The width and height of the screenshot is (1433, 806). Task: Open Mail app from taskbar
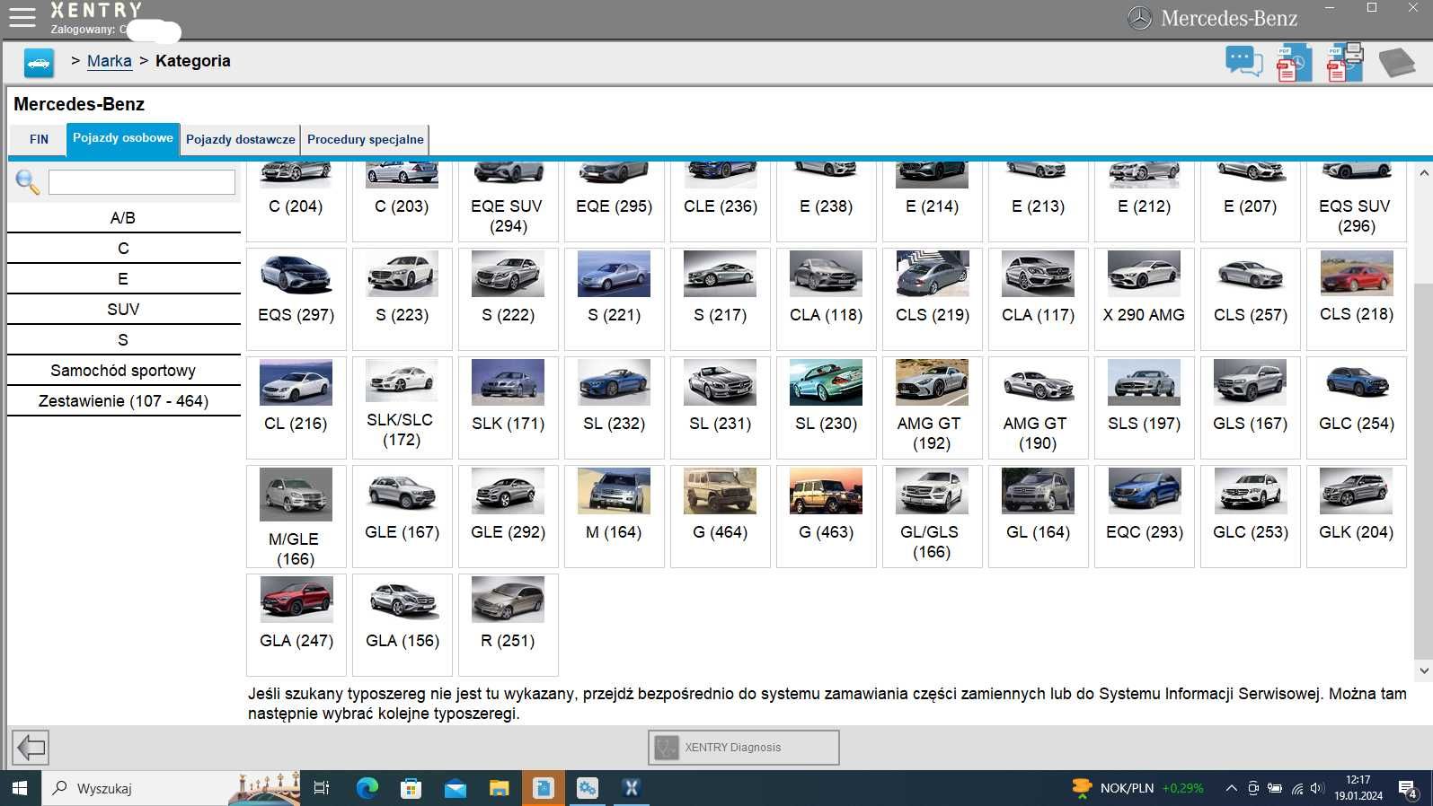456,788
